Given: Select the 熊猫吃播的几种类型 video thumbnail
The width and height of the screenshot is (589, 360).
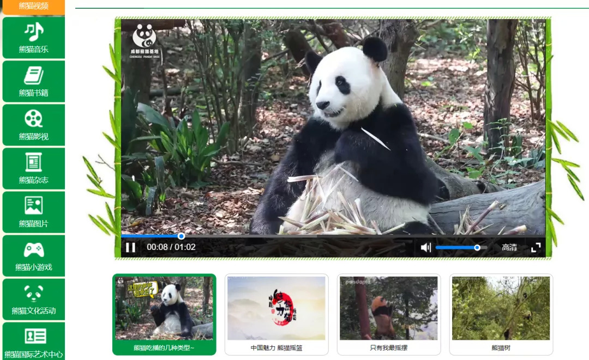Looking at the screenshot, I should (x=164, y=308).
